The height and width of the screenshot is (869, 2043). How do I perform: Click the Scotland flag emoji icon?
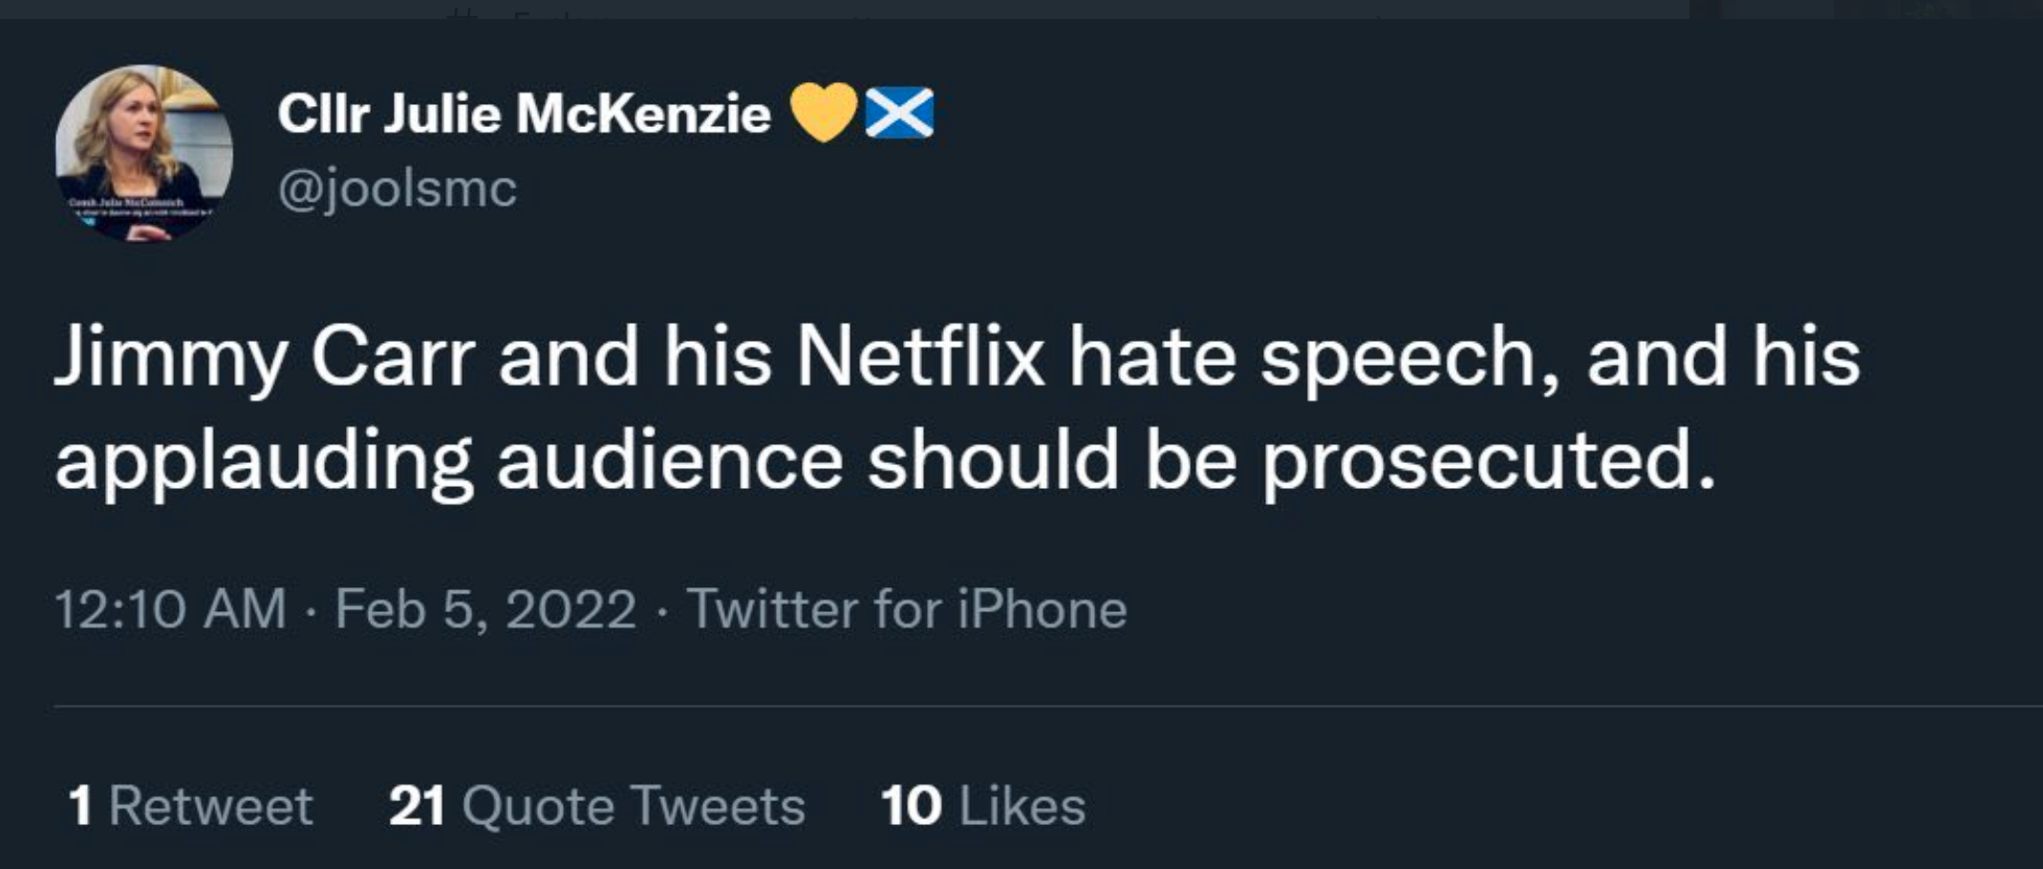point(898,113)
